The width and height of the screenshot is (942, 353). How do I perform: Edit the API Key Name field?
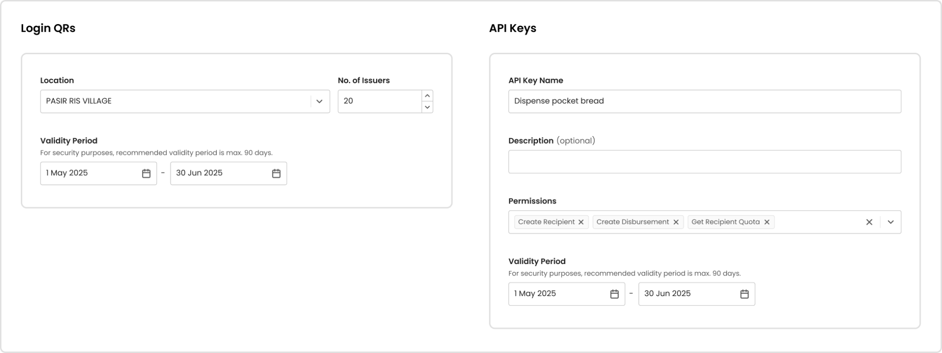(x=704, y=101)
